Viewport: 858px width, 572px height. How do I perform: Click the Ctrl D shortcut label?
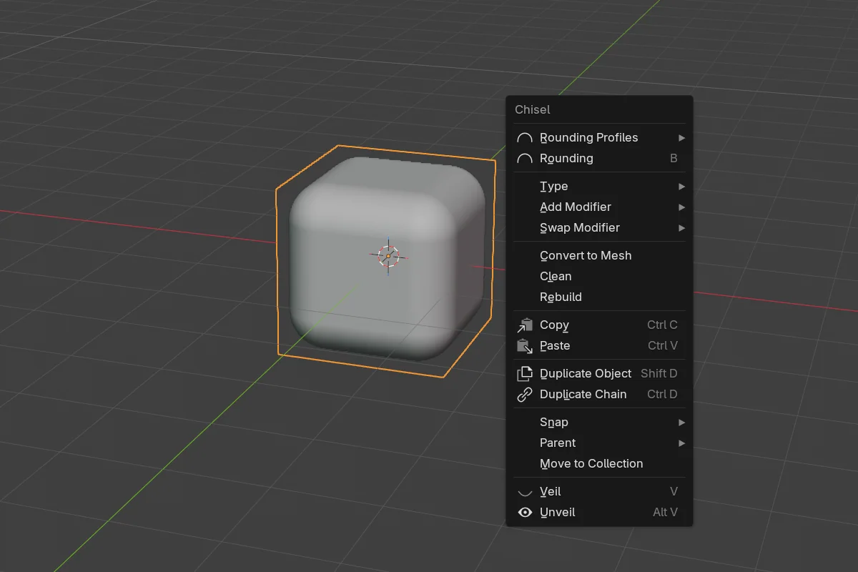[x=662, y=394]
